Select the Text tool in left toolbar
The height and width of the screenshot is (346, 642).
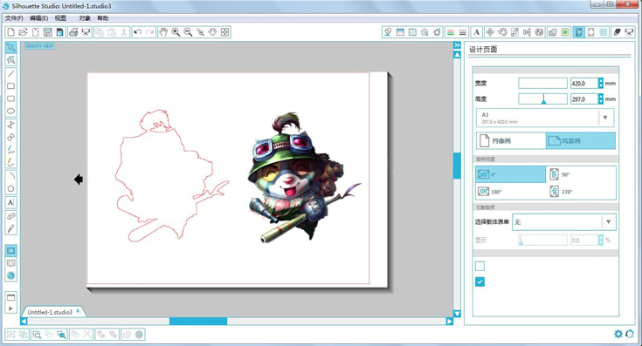(11, 202)
